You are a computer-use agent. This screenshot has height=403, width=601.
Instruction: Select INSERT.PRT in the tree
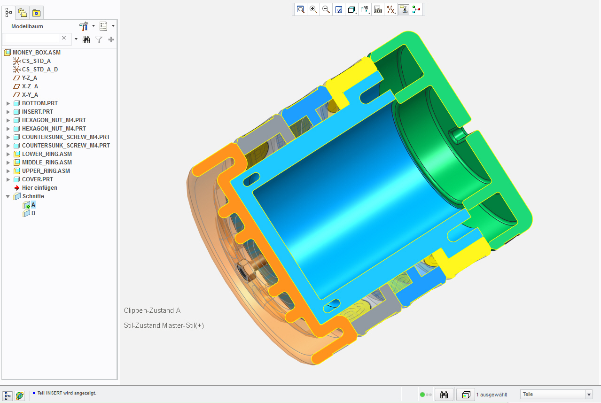click(38, 112)
